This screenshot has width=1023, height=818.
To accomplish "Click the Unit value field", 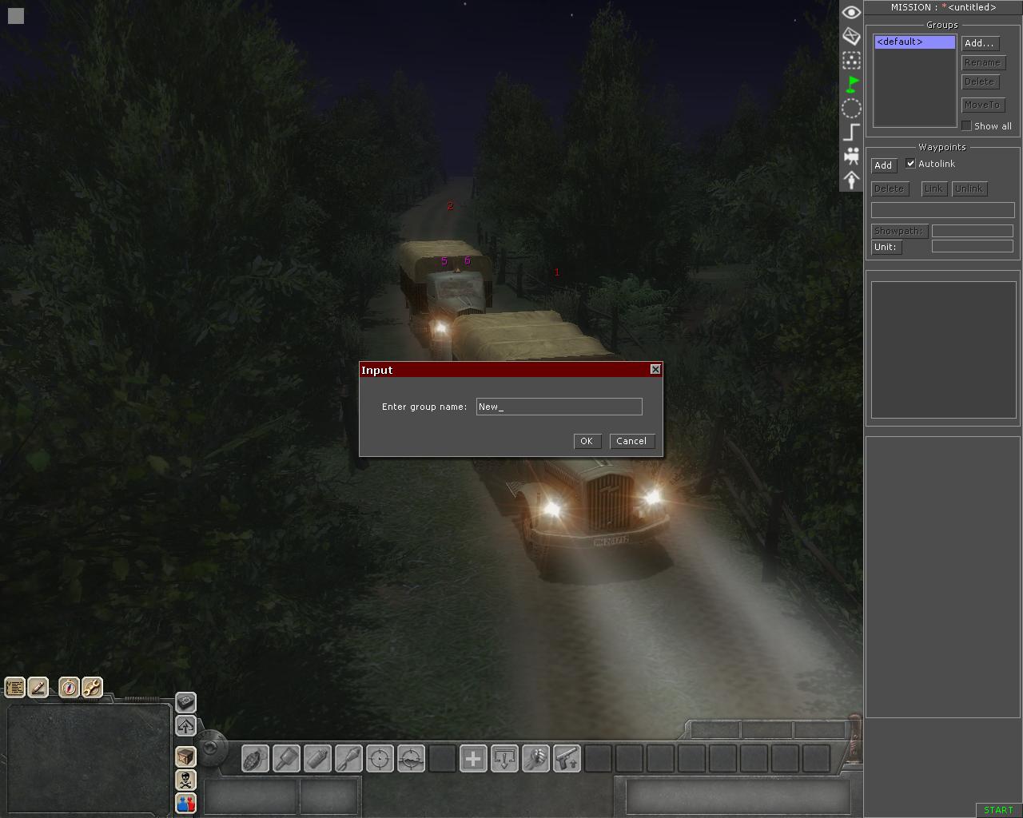I will click(973, 247).
